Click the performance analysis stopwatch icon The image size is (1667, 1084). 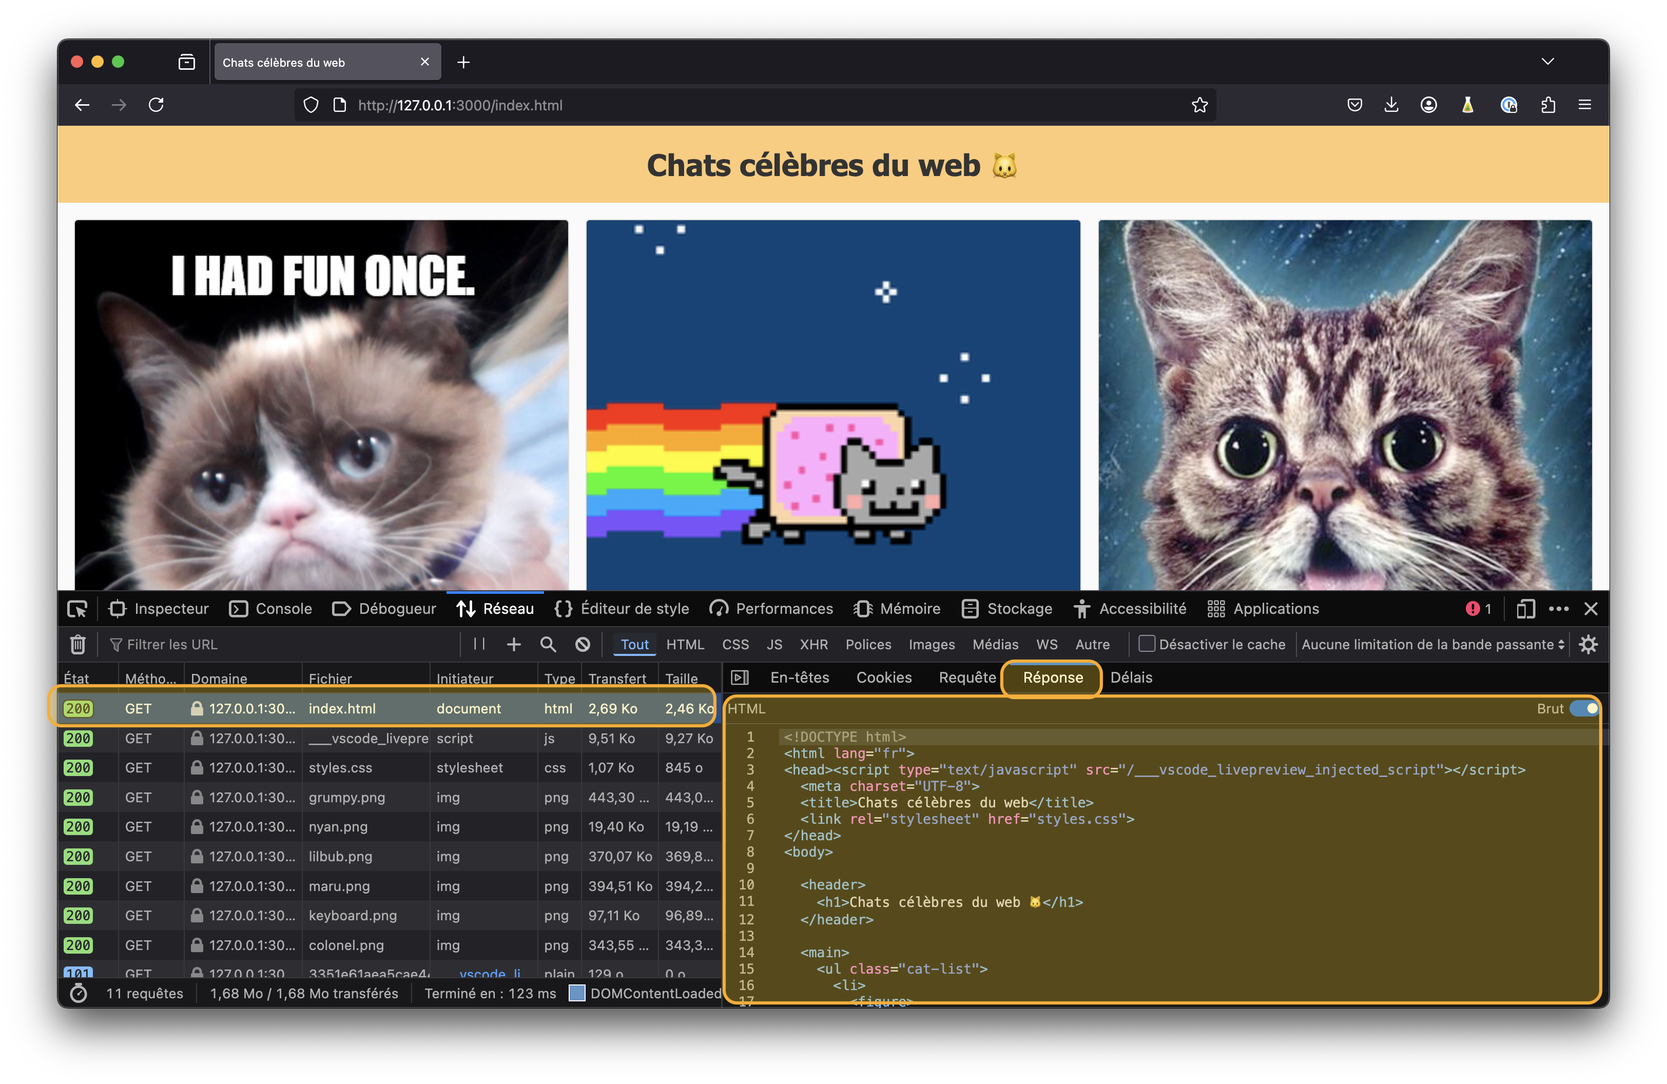click(x=79, y=993)
